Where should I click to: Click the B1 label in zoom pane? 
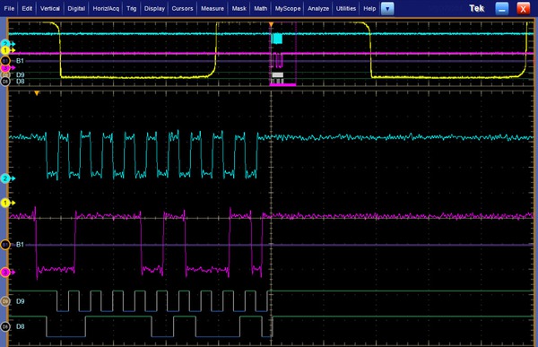point(21,245)
